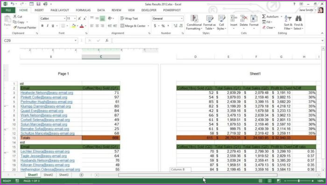Click Increase Indent icon

(x=115, y=26)
